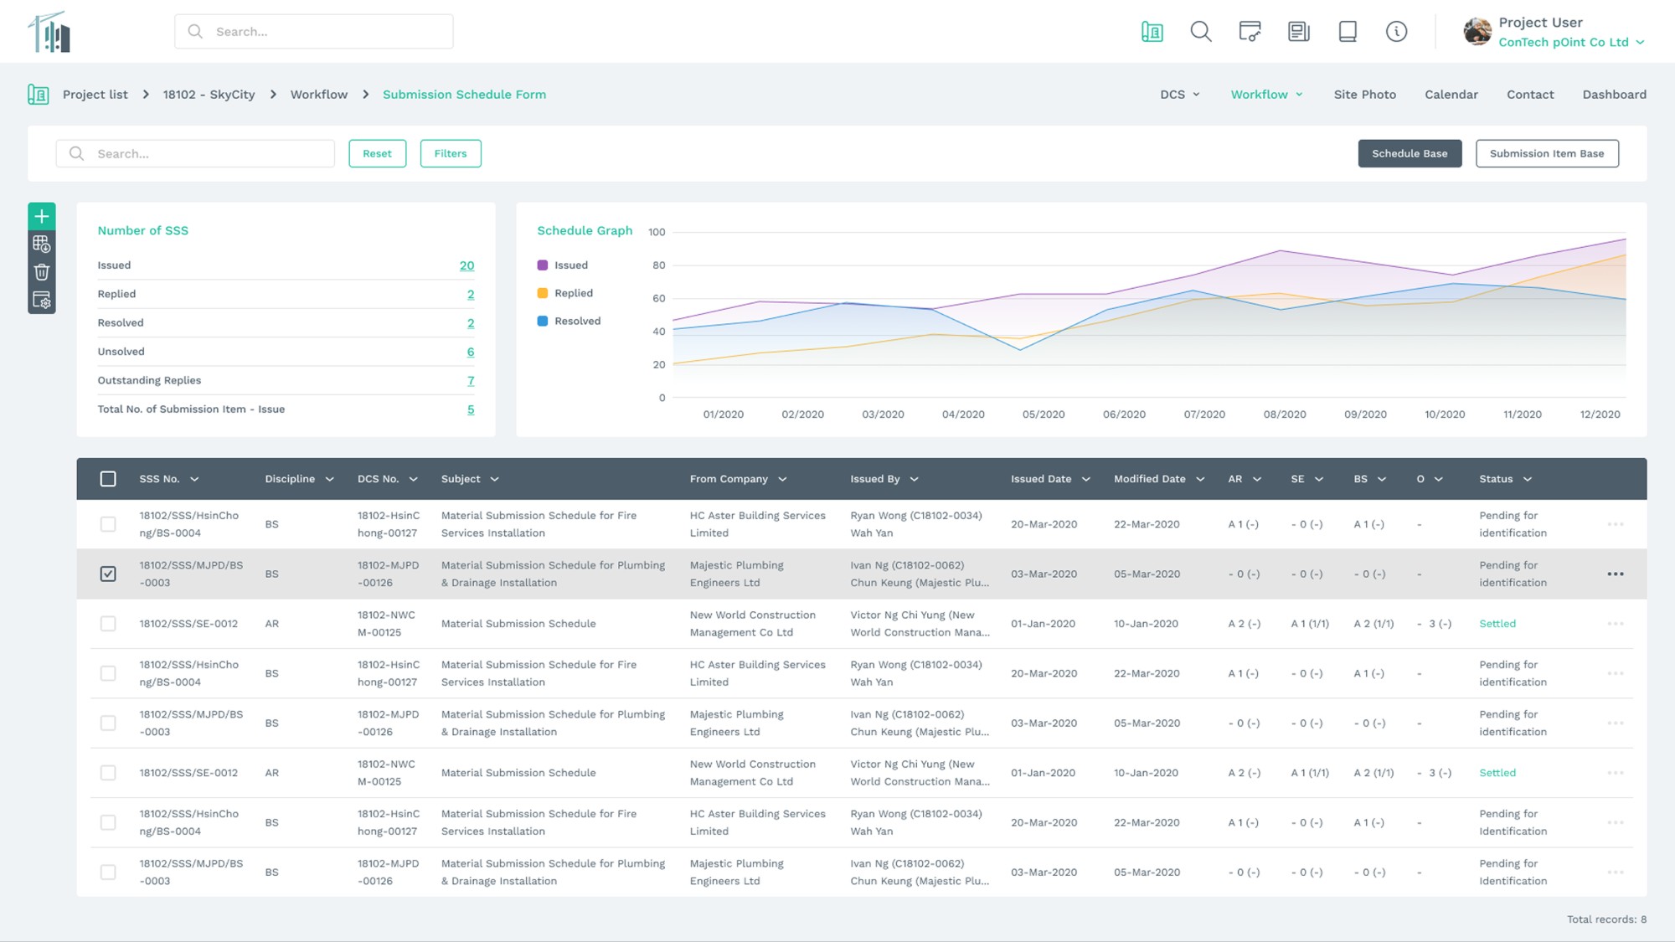
Task: Click the Replied legend swatch on Schedule Graph
Action: (543, 293)
